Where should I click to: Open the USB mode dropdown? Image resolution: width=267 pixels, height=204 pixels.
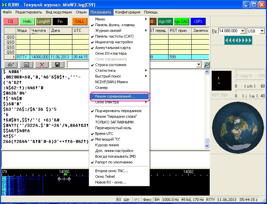(x=262, y=31)
